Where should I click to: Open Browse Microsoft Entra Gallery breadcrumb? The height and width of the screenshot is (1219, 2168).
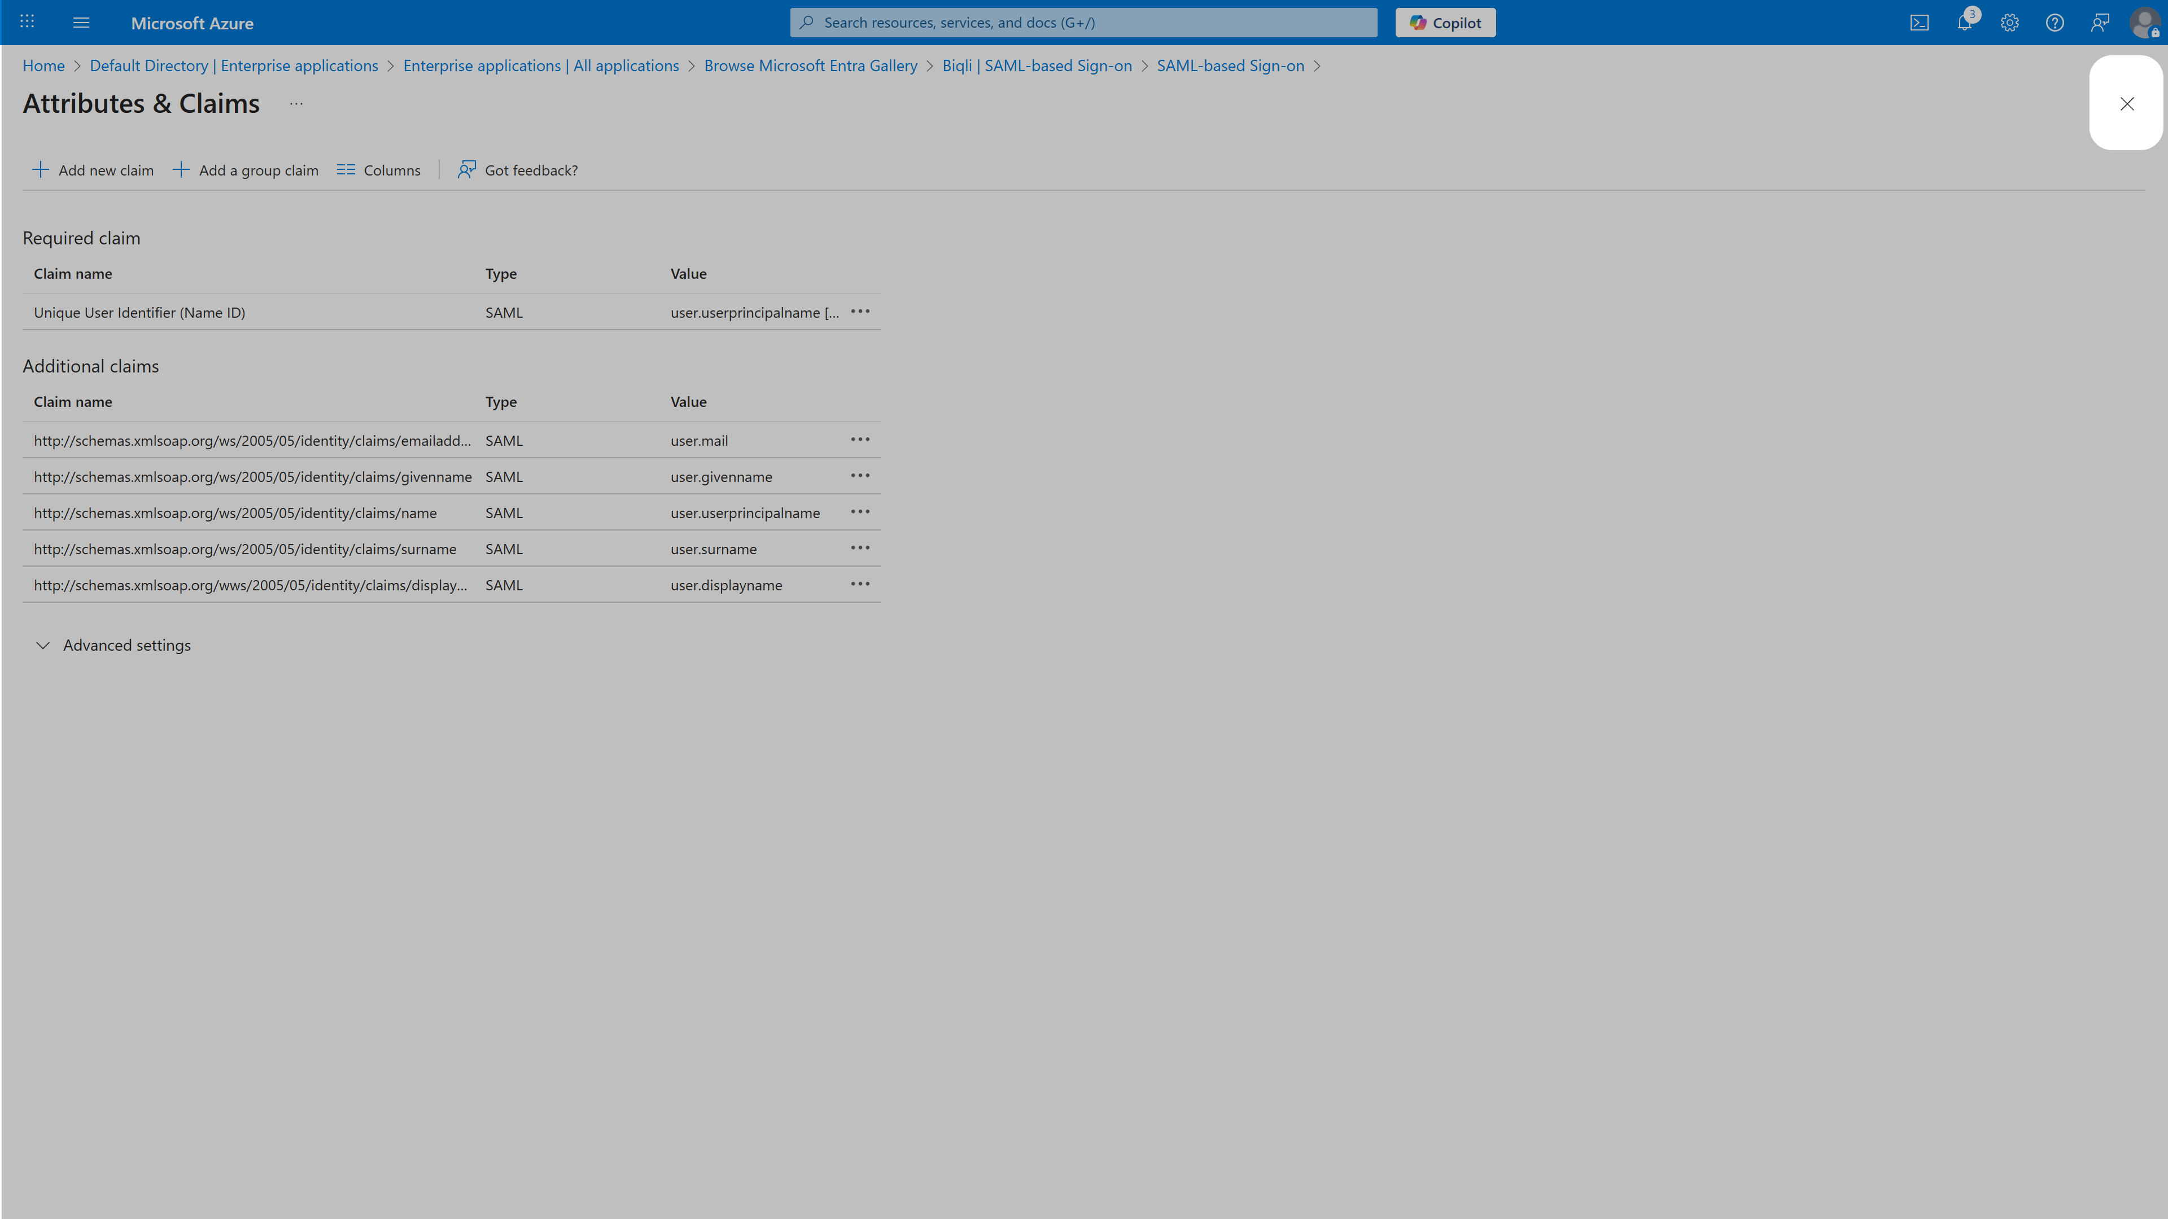(x=811, y=65)
